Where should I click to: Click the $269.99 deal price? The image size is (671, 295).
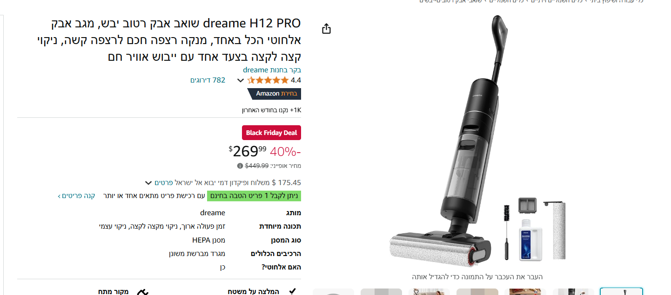[x=248, y=151]
